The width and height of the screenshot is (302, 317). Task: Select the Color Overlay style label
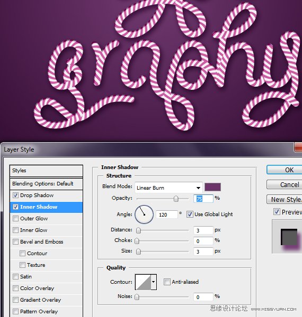[x=37, y=288]
